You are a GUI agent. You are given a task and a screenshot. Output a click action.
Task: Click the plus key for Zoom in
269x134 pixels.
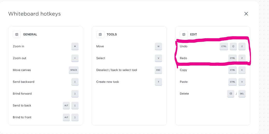[x=75, y=46]
